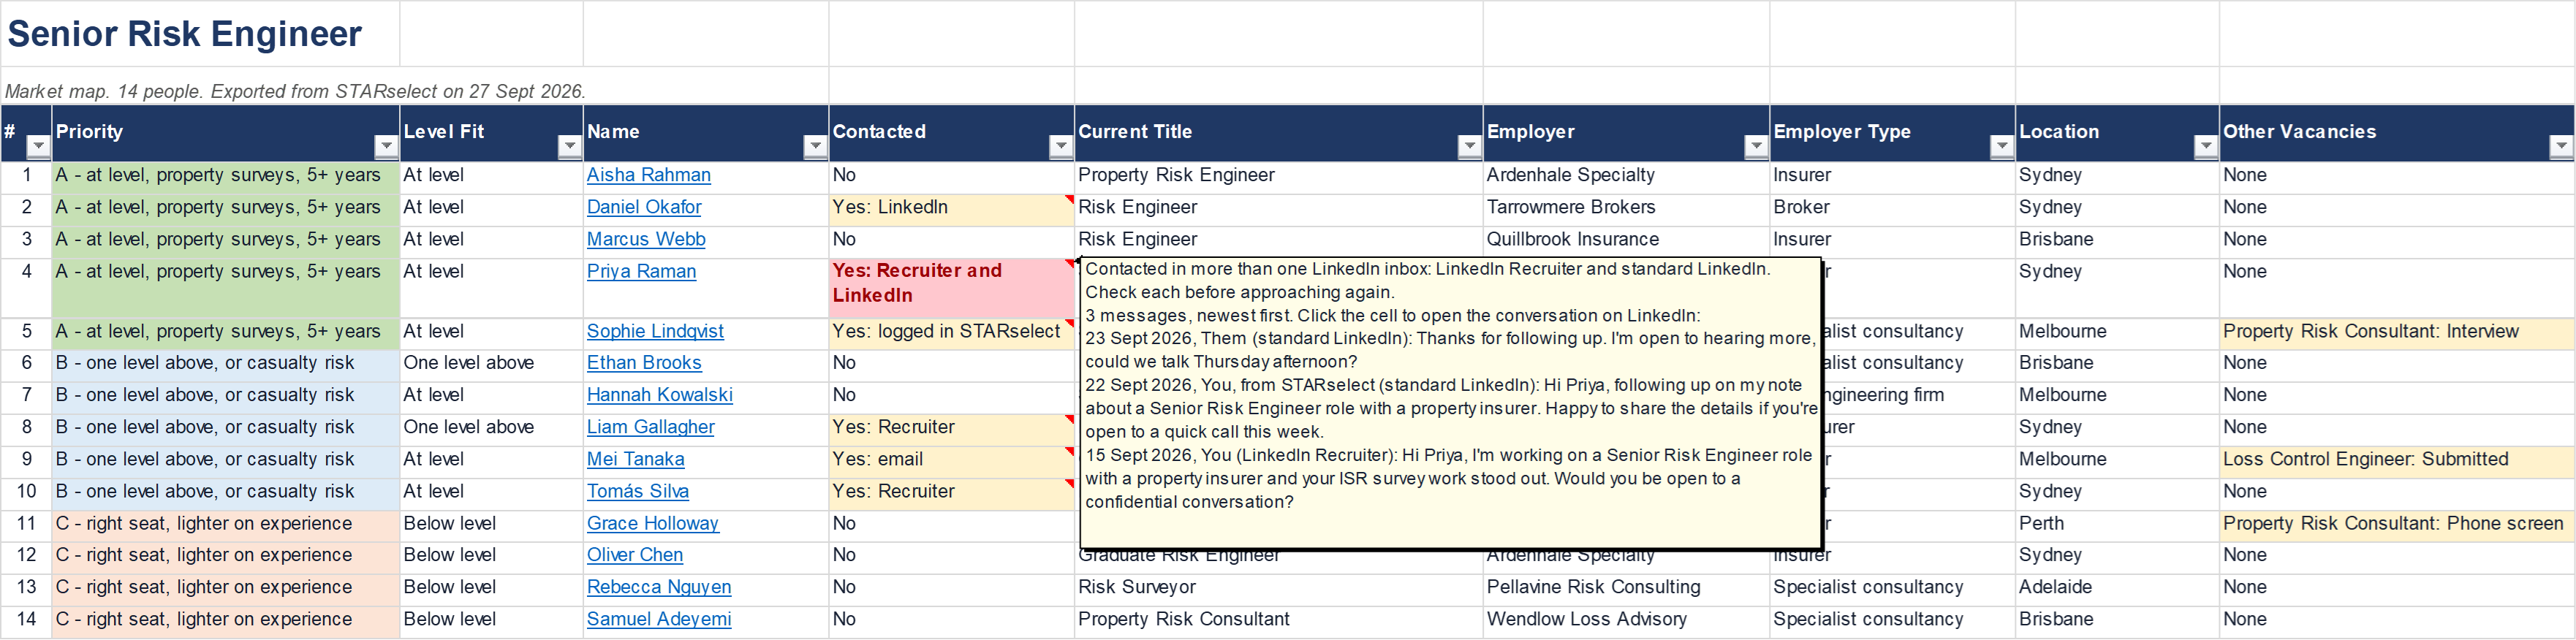
Task: Select the 'Senior Risk Engineer' title cell
Action: [200, 34]
